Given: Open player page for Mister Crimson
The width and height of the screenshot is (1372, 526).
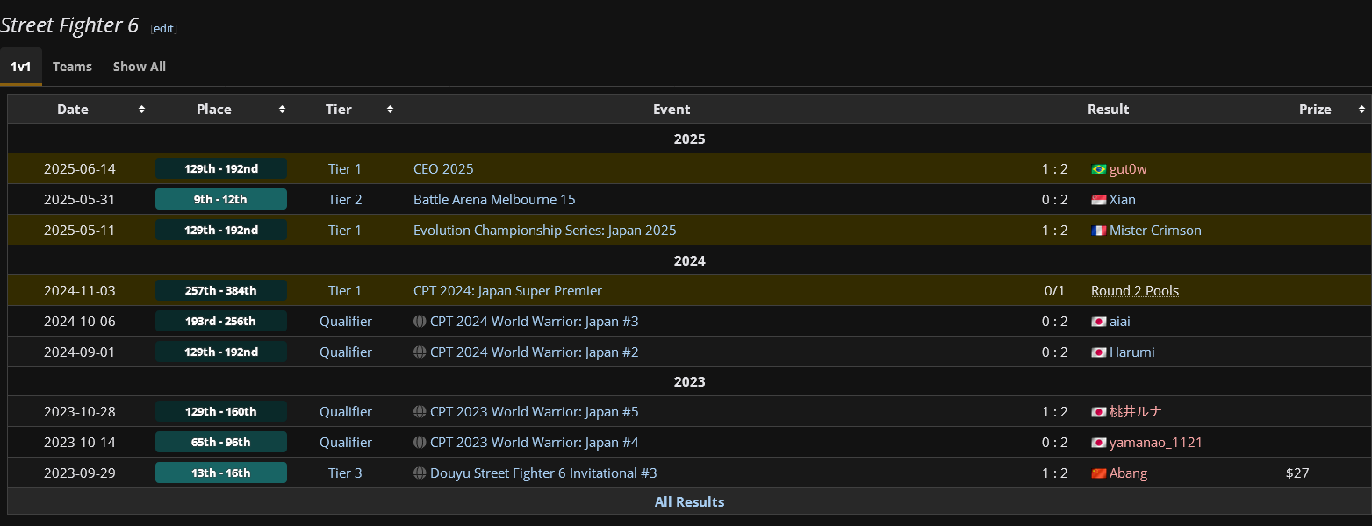Looking at the screenshot, I should [x=1155, y=231].
